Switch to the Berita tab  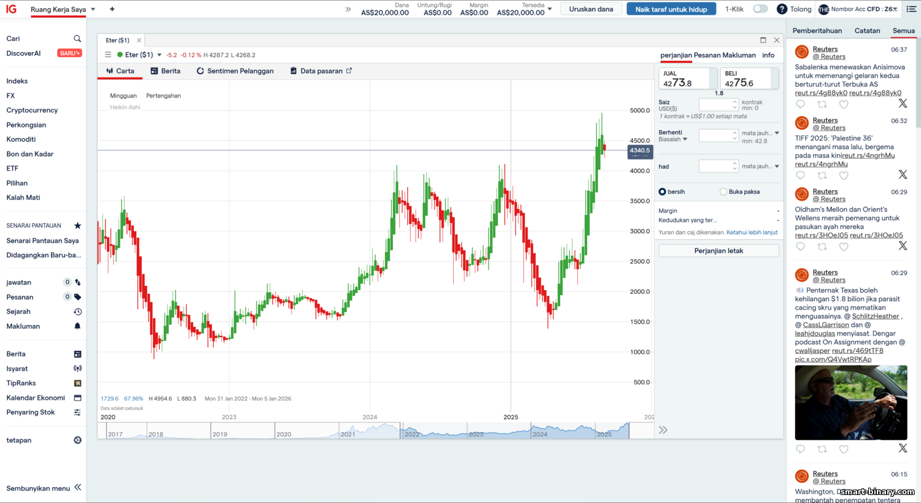pos(165,71)
